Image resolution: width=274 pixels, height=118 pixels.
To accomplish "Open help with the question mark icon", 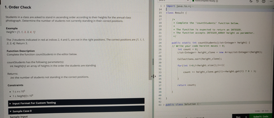I will coord(264,1).
